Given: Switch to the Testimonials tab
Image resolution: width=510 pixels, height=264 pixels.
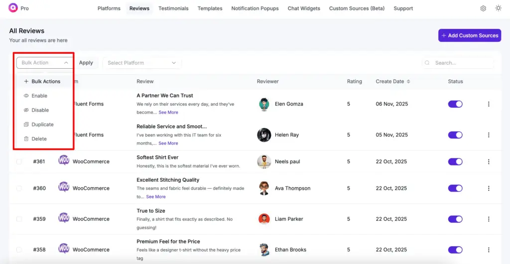Looking at the screenshot, I should click(x=173, y=8).
